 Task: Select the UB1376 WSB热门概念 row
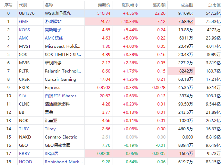click(110, 13)
